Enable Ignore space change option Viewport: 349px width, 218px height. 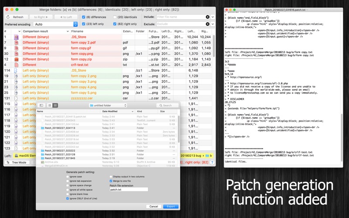click(68, 185)
